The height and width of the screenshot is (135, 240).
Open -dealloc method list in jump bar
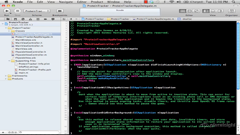tap(185, 19)
